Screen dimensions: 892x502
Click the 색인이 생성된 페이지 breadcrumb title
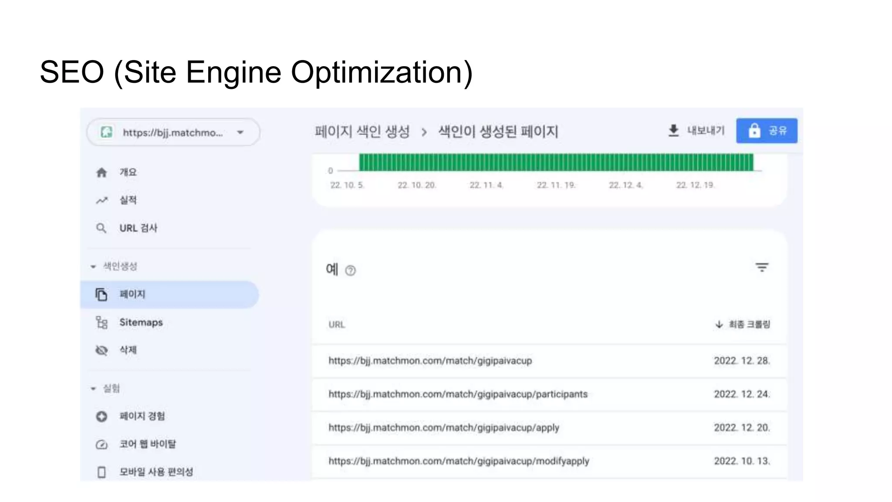[x=498, y=131]
